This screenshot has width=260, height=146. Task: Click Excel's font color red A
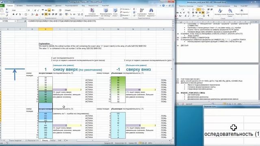pos(37,14)
